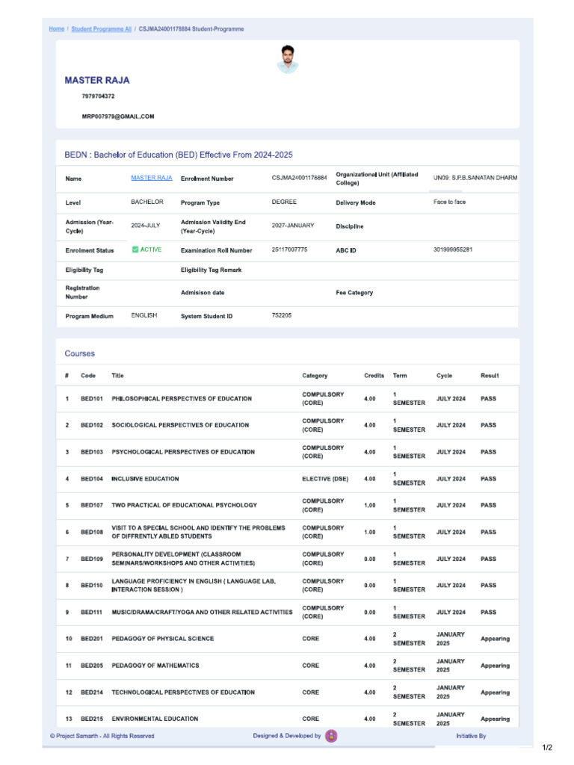The width and height of the screenshot is (574, 765).
Task: Select the BEDN Bachelor of Education heading
Action: [179, 155]
